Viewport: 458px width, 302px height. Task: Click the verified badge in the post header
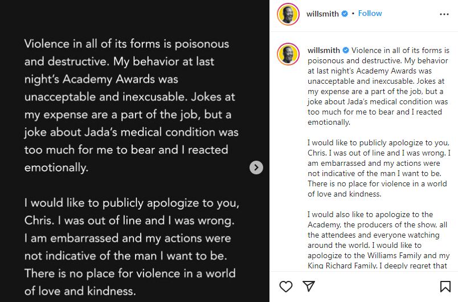click(x=345, y=14)
